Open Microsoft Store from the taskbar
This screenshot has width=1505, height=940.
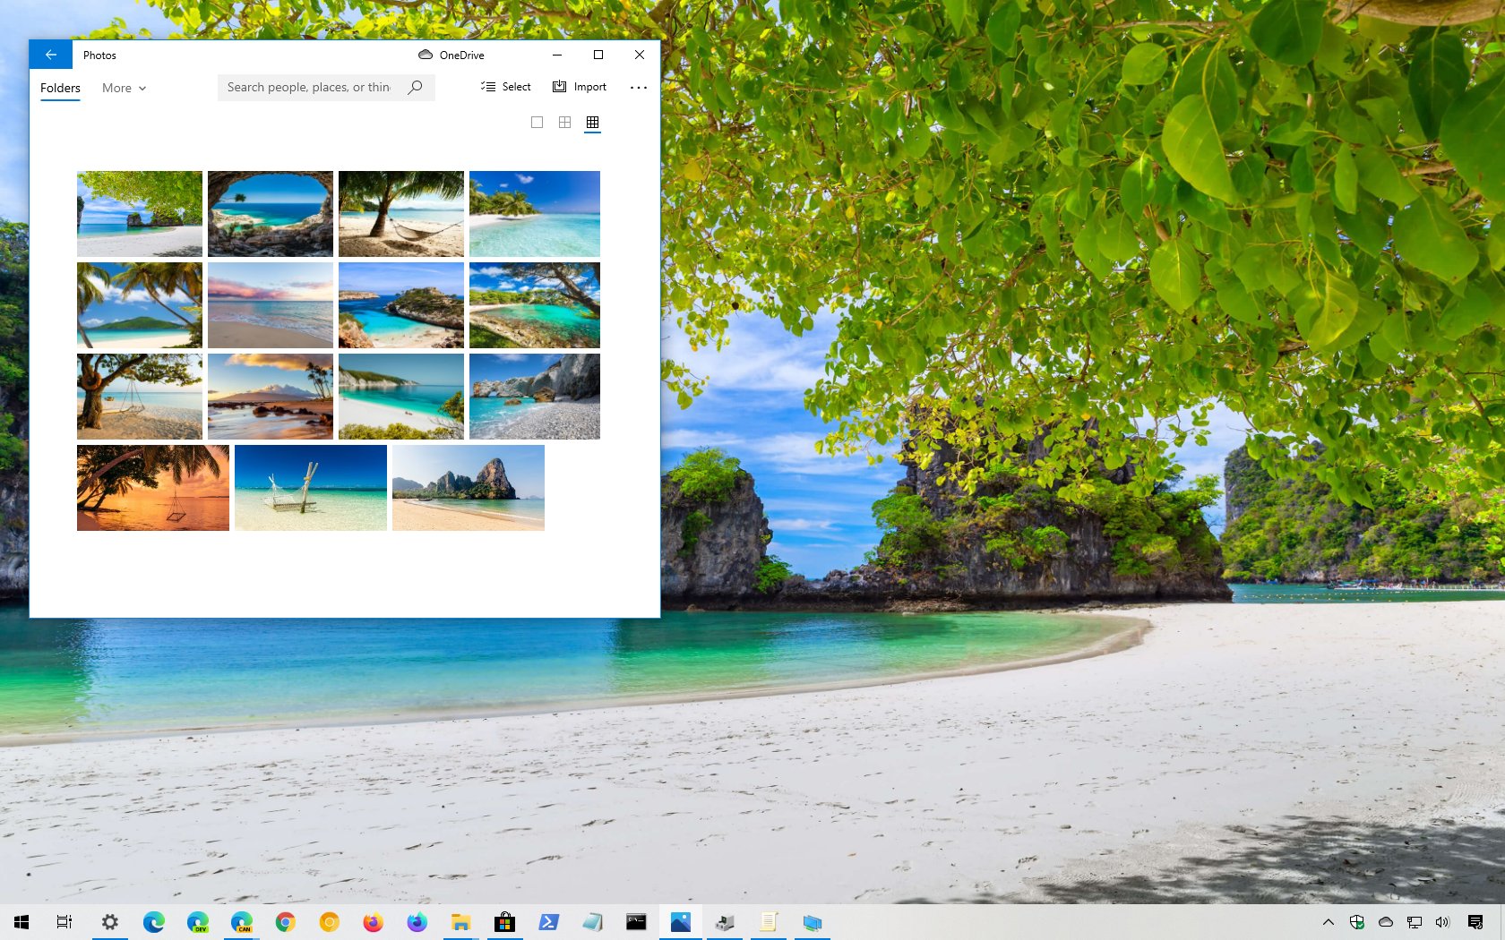(x=504, y=922)
